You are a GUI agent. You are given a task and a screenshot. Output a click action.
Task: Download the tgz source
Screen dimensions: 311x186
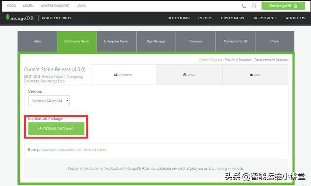[x=55, y=81]
